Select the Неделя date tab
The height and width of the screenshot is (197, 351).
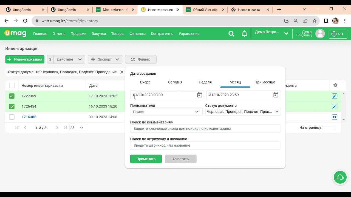point(205,82)
